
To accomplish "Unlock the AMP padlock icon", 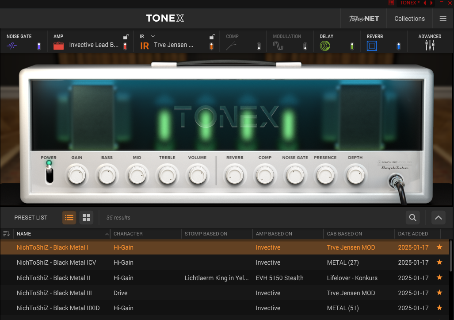I will point(126,37).
